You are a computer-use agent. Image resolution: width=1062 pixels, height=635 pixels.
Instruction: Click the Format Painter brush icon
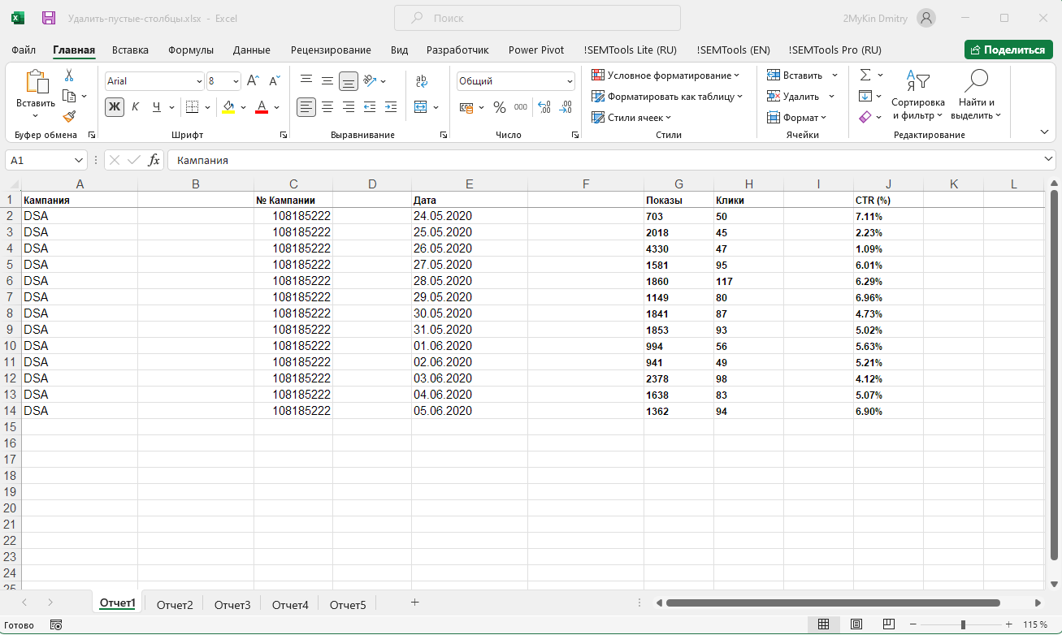(69, 116)
